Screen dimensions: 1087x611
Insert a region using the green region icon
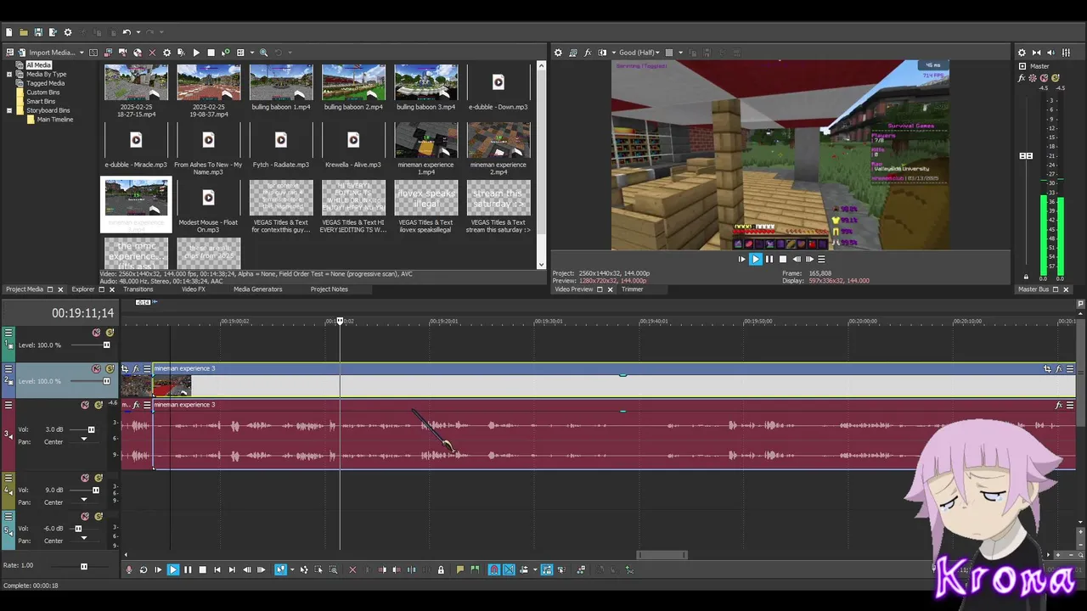click(475, 570)
